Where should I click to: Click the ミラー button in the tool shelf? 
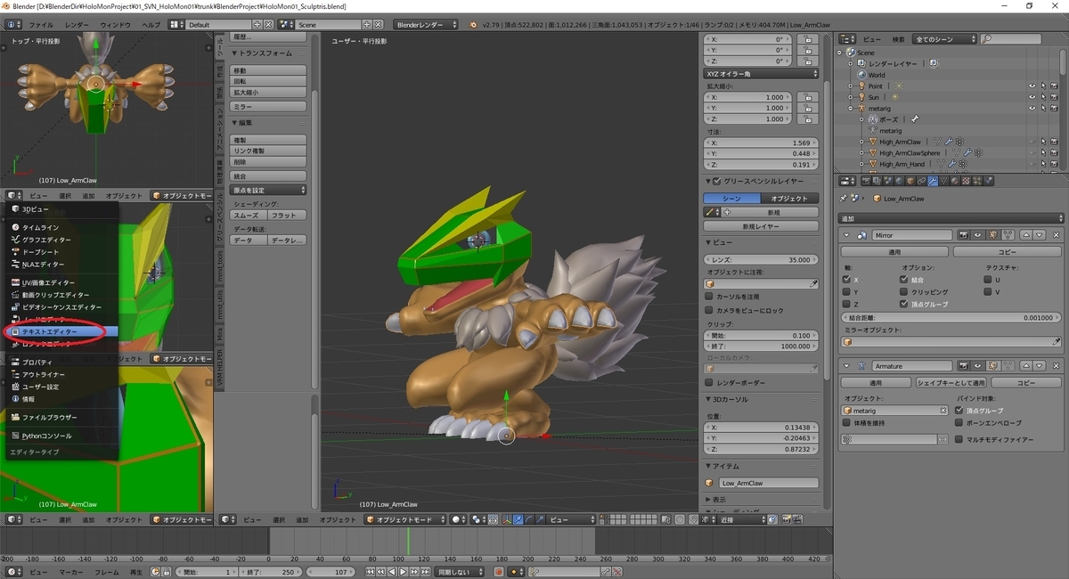268,107
